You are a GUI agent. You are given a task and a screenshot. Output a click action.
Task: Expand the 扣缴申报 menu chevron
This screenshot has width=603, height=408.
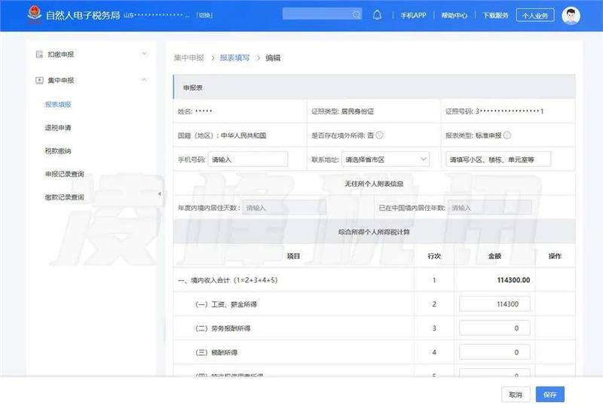(x=144, y=54)
